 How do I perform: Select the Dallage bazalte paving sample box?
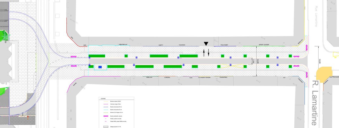(106, 127)
